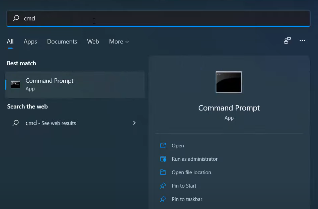Click the magnifier icon in the search box

16,18
